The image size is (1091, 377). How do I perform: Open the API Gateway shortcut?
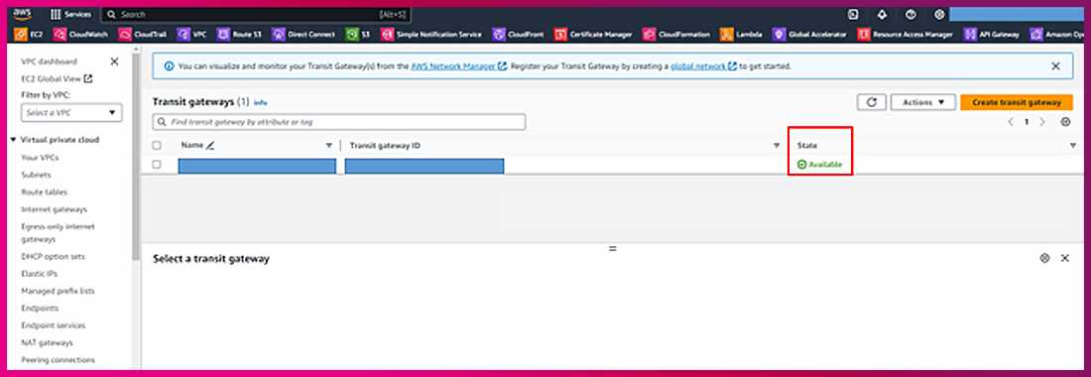tap(991, 34)
